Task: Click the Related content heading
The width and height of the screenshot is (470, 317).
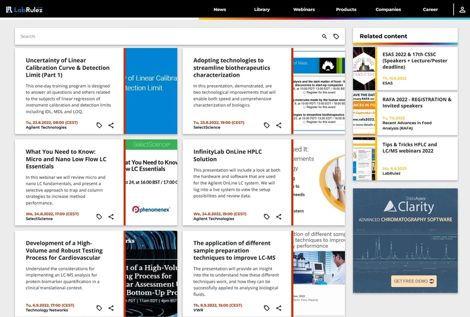Action: tap(383, 37)
